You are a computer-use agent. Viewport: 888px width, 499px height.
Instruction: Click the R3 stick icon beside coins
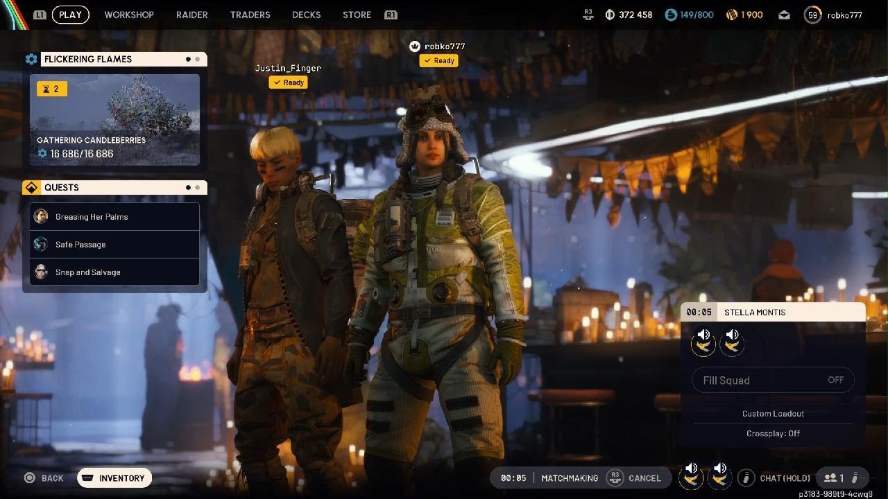pyautogui.click(x=589, y=13)
